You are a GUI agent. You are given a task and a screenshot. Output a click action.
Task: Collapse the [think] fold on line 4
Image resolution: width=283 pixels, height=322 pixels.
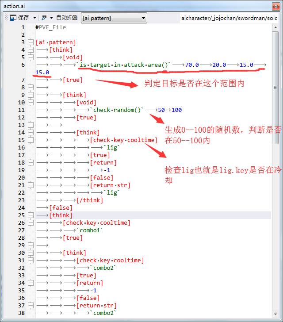[x=31, y=50]
